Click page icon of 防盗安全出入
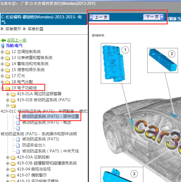The height and width of the screenshot is (182, 181). point(18,145)
